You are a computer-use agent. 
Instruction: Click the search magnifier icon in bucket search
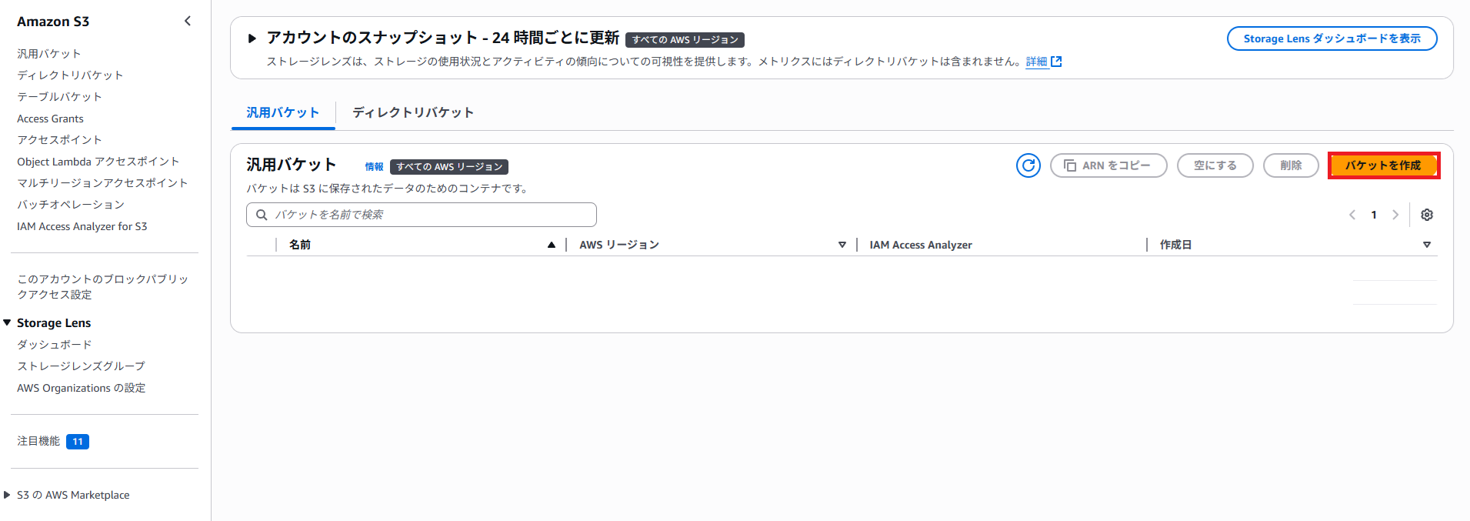(x=262, y=215)
